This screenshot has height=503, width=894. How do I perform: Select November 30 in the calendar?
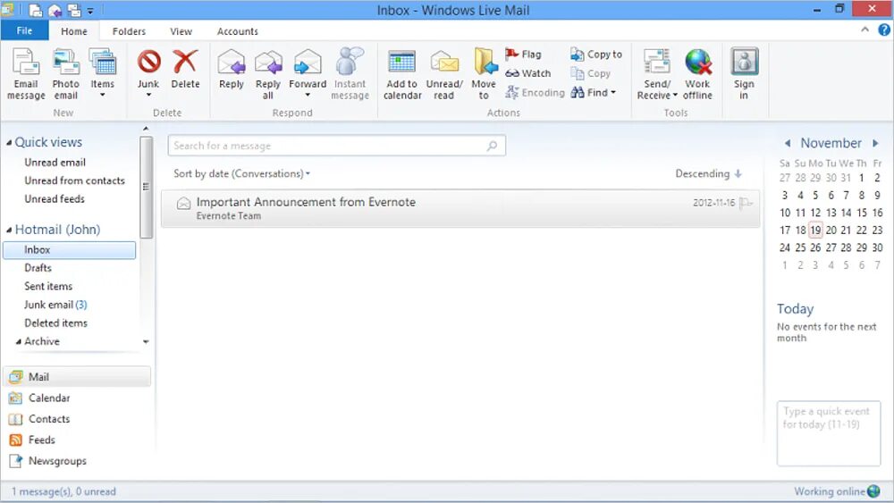878,247
